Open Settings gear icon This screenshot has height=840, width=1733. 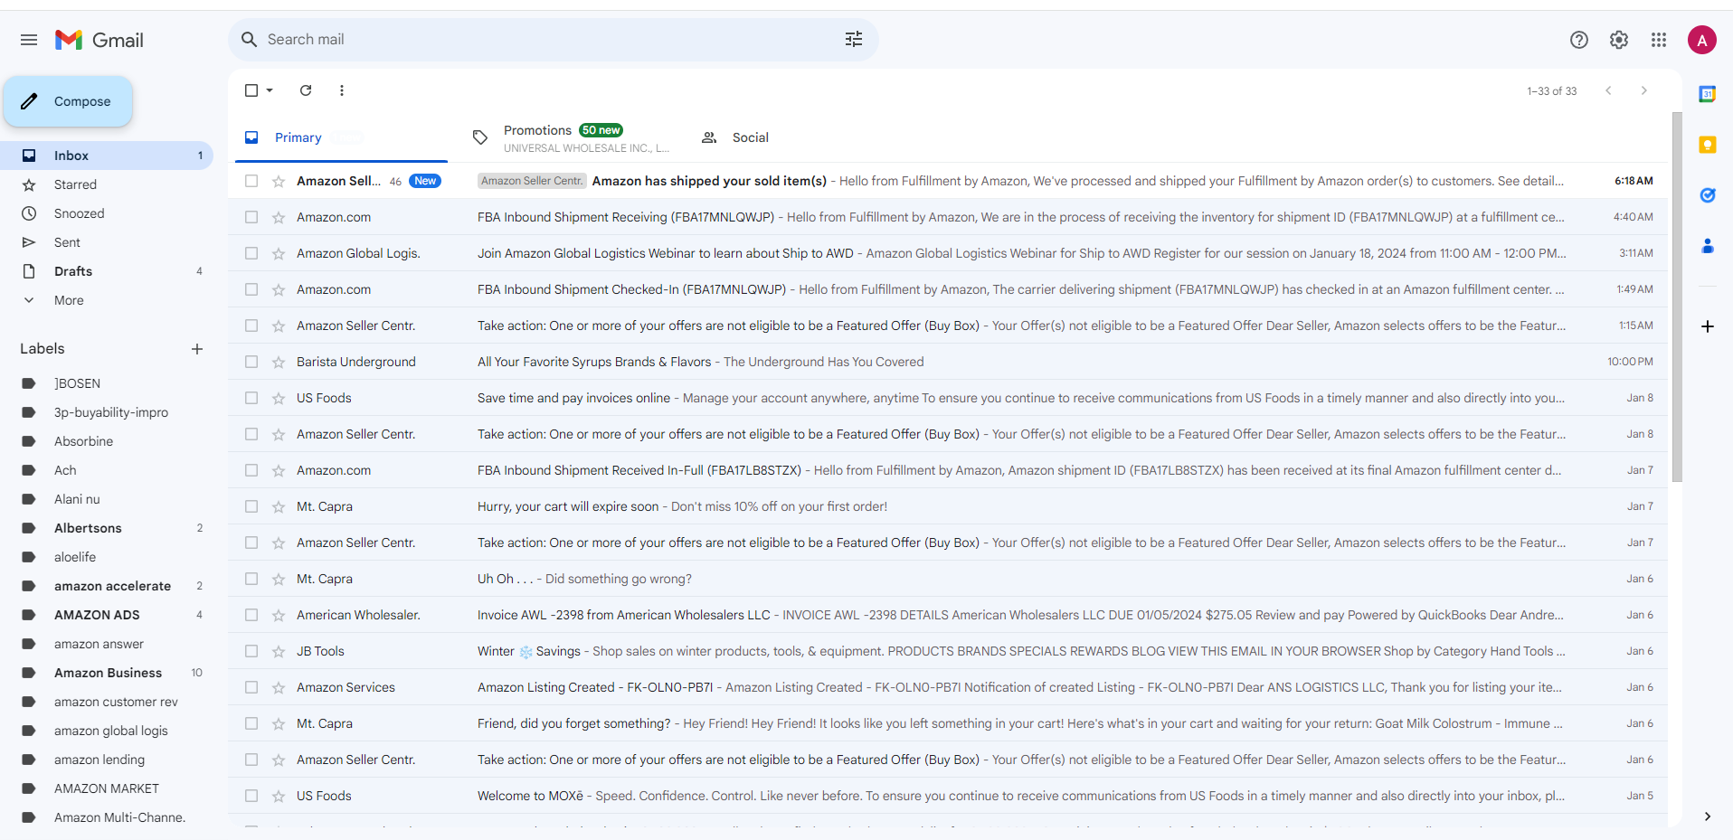coord(1619,40)
